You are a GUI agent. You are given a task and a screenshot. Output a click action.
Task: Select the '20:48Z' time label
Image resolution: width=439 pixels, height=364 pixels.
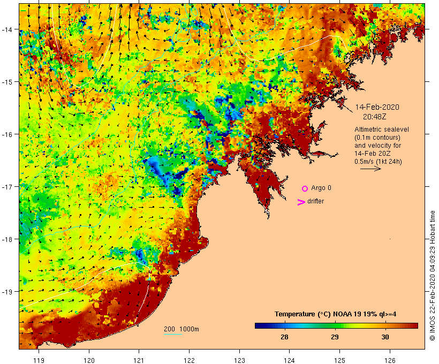click(x=374, y=117)
